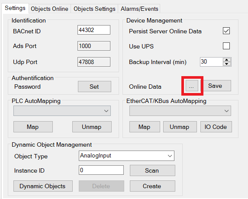Expand the EtherCAT/KBus AutoMapping dropdown

(180, 111)
